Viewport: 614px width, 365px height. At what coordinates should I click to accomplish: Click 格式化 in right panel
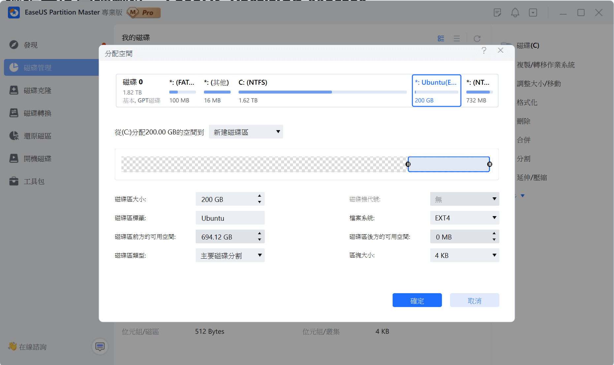coord(527,102)
